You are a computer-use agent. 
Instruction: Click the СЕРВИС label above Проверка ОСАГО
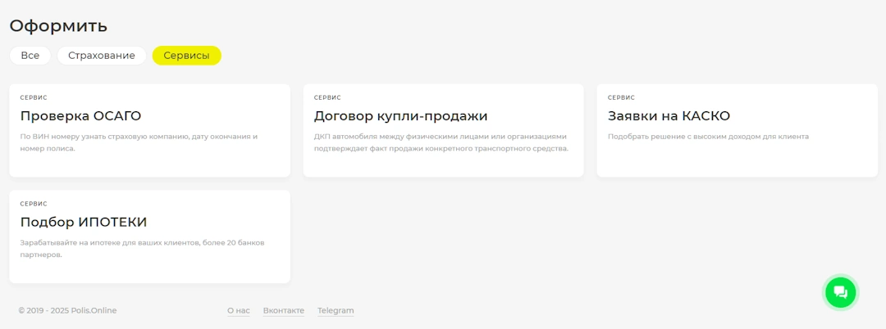point(34,97)
